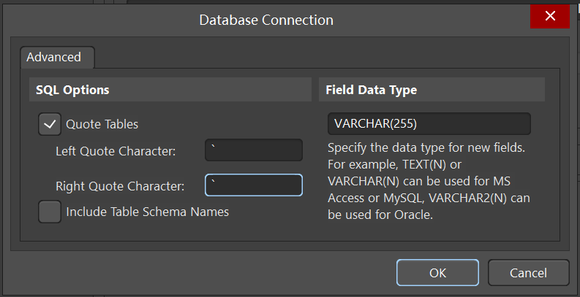580x297 pixels.
Task: Click the Include Table Schema Names label
Action: (148, 212)
